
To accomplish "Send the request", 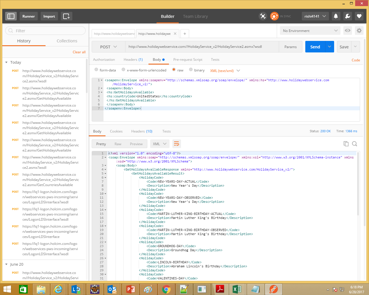I will (315, 47).
